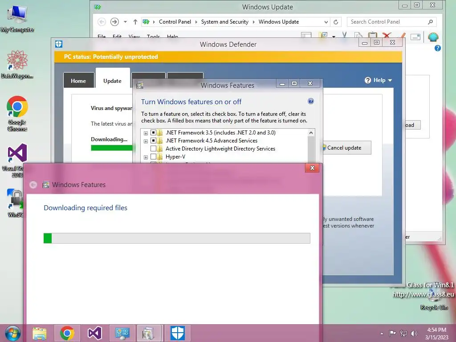This screenshot has height=342, width=456.
Task: Open the DataWagon desktop shortcut
Action: pyautogui.click(x=17, y=64)
